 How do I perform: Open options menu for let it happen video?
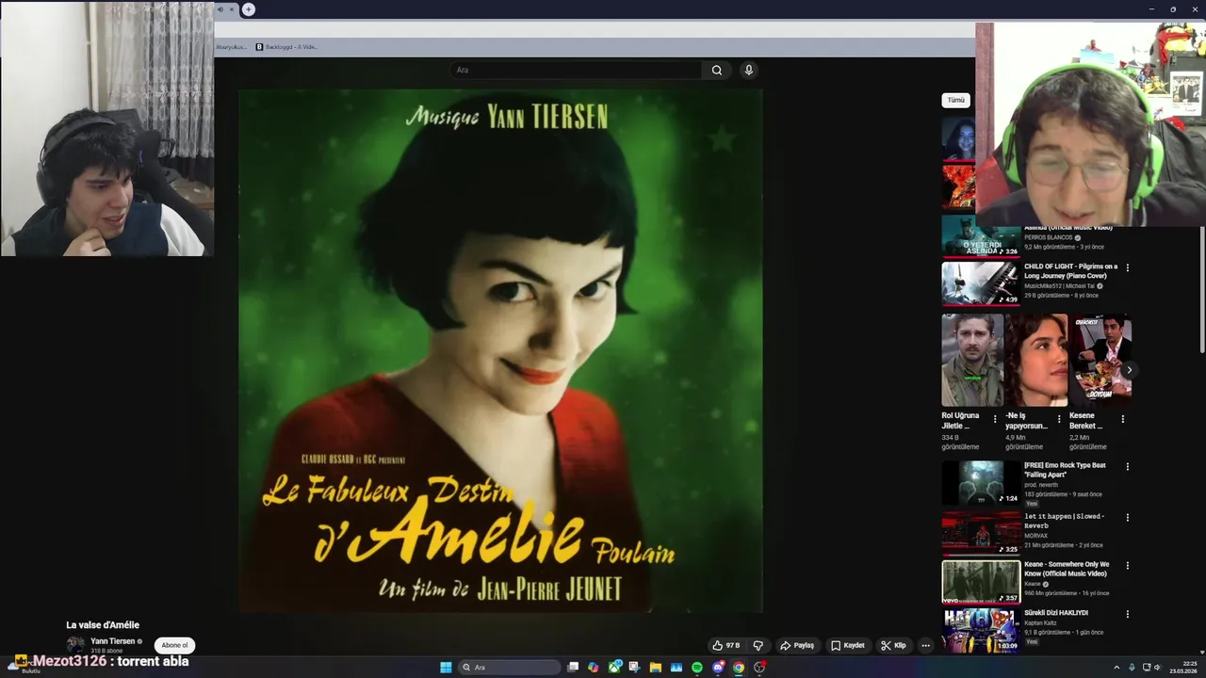[1127, 517]
